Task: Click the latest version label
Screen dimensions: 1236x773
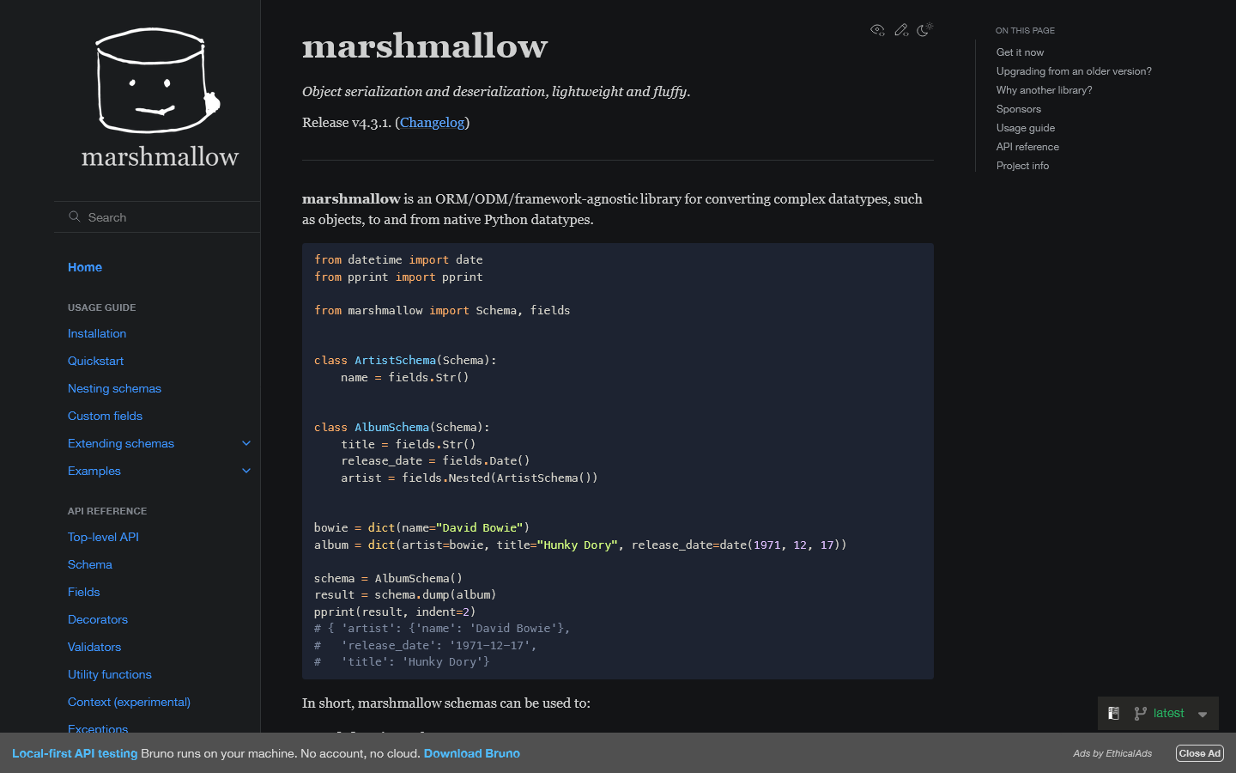Action: tap(1168, 713)
